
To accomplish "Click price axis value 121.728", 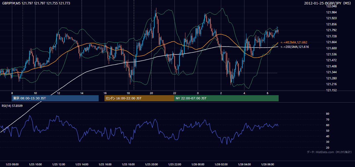I will [x=331, y=36].
